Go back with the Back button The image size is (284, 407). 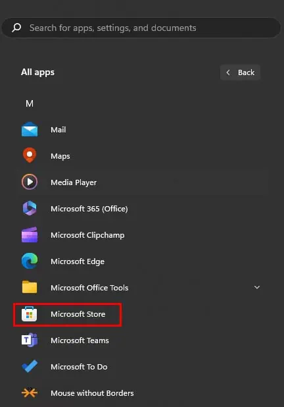click(x=240, y=72)
